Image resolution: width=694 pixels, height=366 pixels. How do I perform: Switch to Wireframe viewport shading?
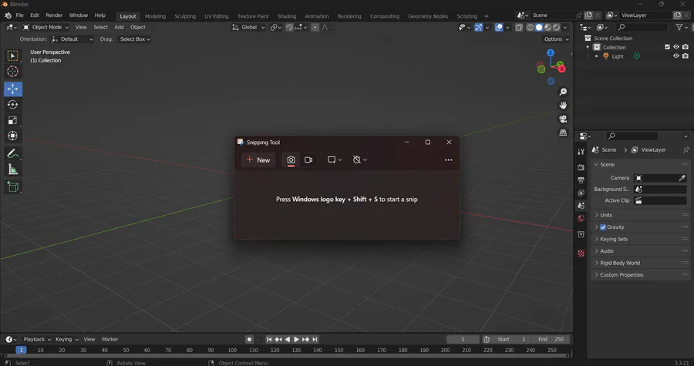[530, 28]
